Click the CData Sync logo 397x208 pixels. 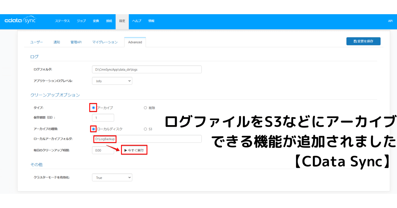(20, 21)
